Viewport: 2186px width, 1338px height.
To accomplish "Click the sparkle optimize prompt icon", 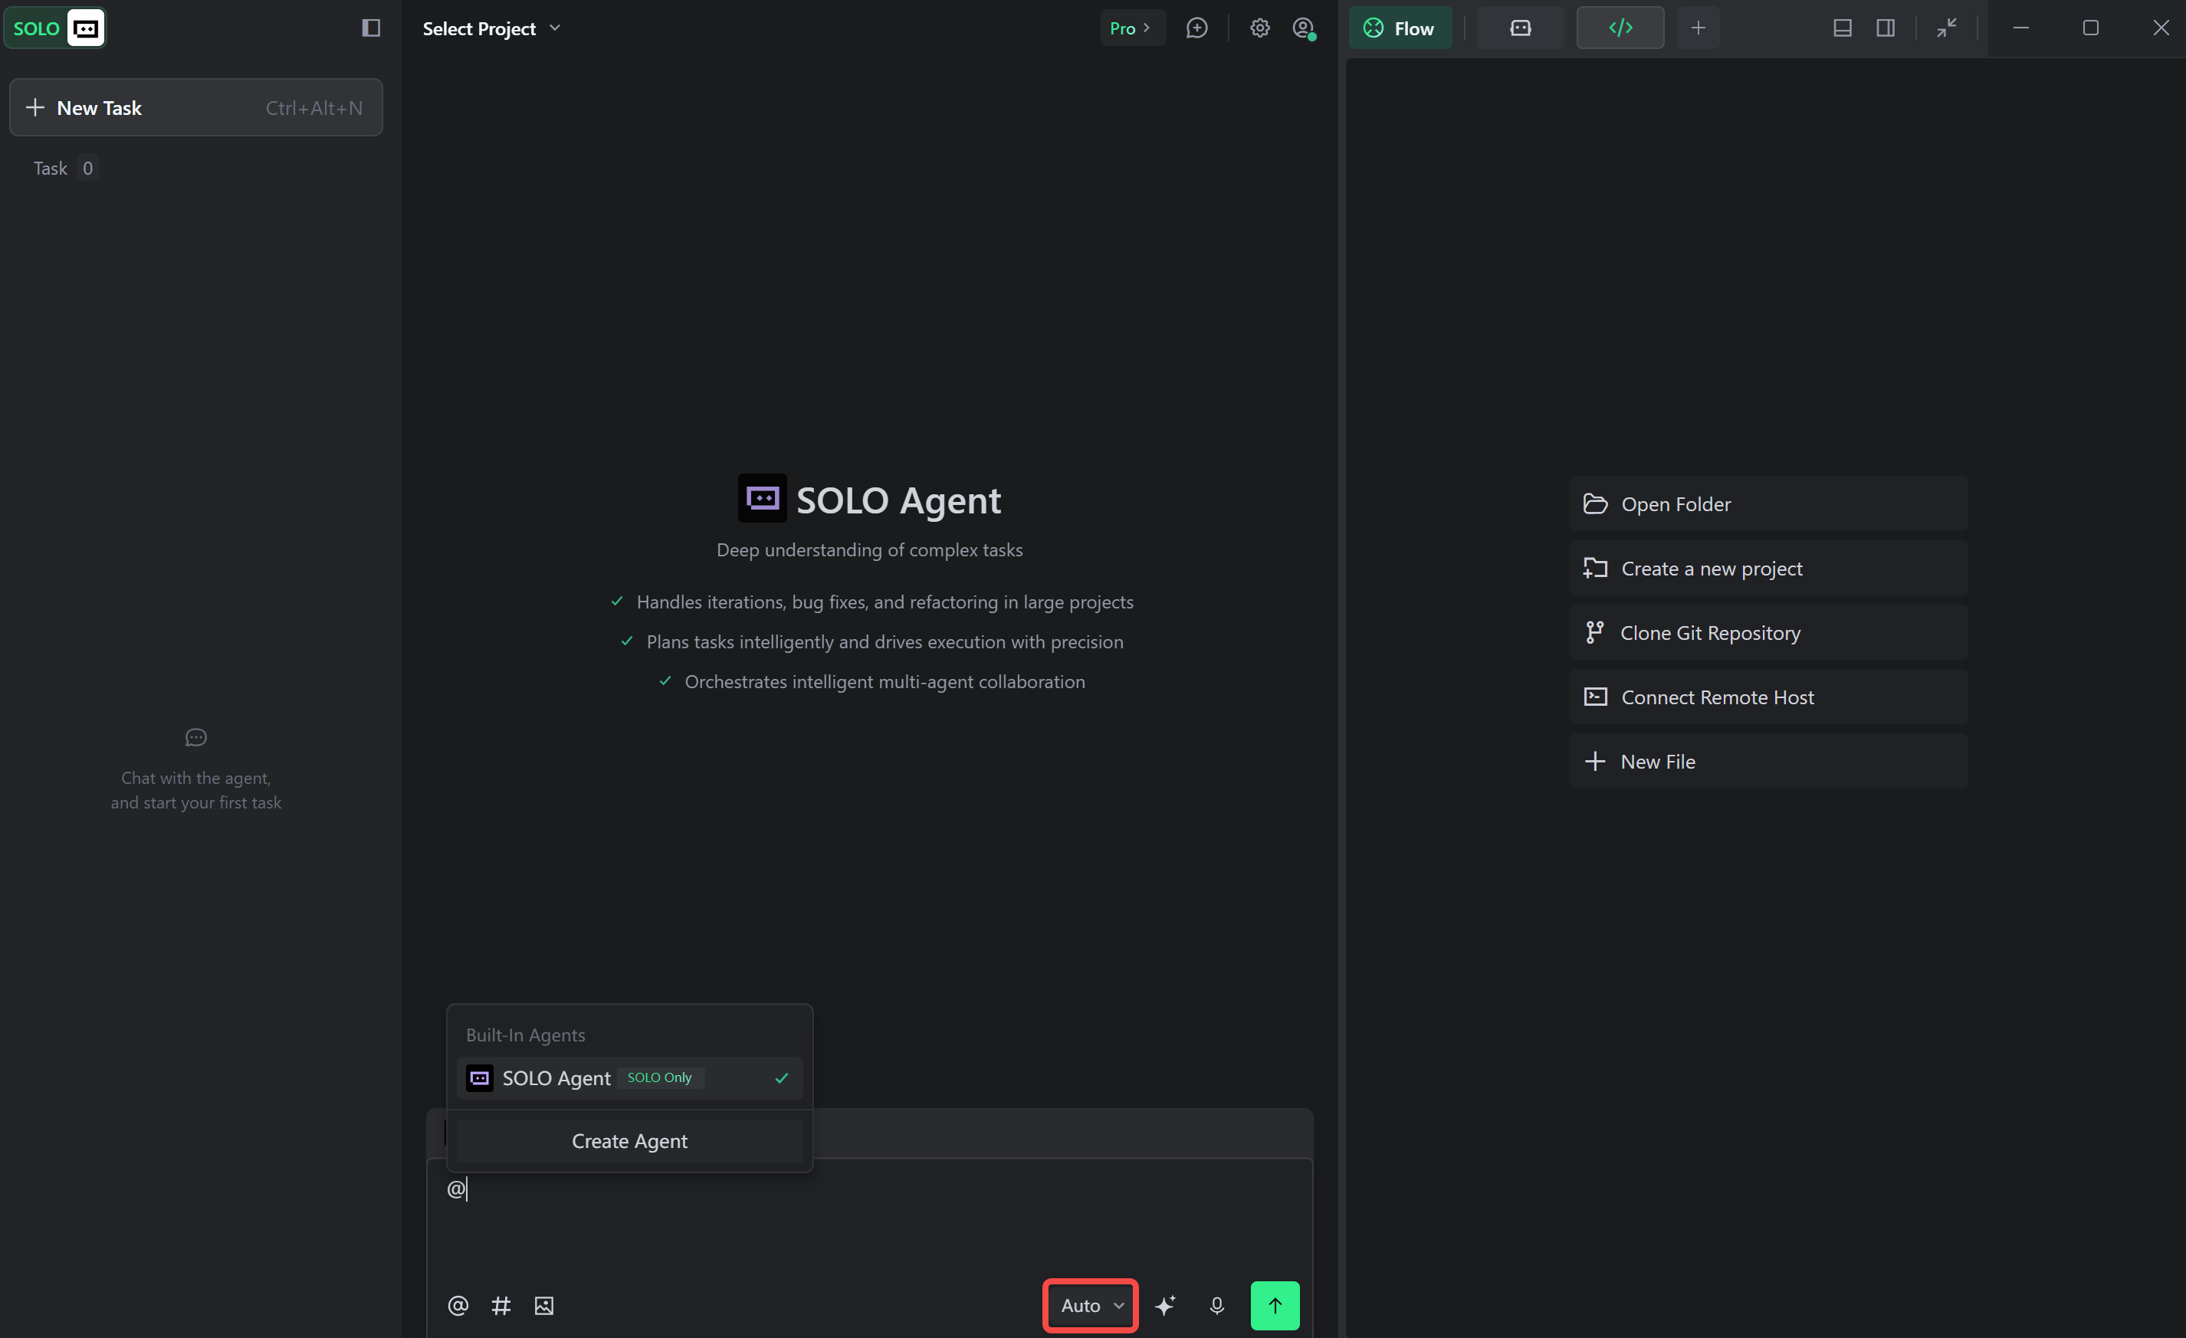I will tap(1165, 1305).
